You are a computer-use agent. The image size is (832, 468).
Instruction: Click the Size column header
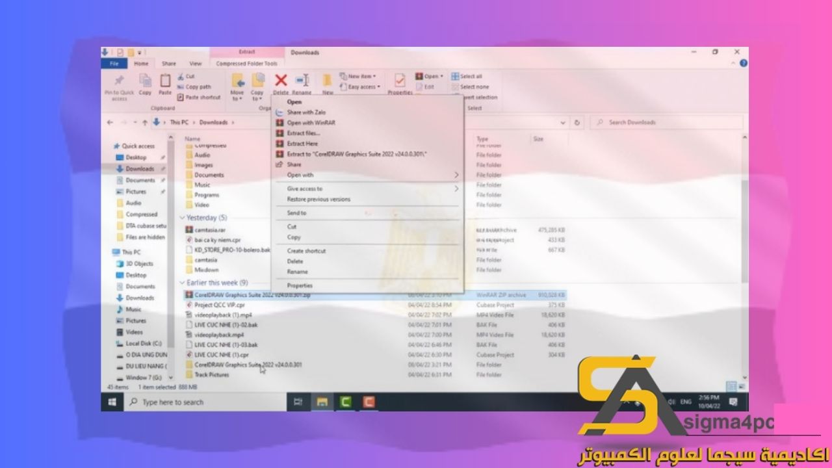pos(538,139)
